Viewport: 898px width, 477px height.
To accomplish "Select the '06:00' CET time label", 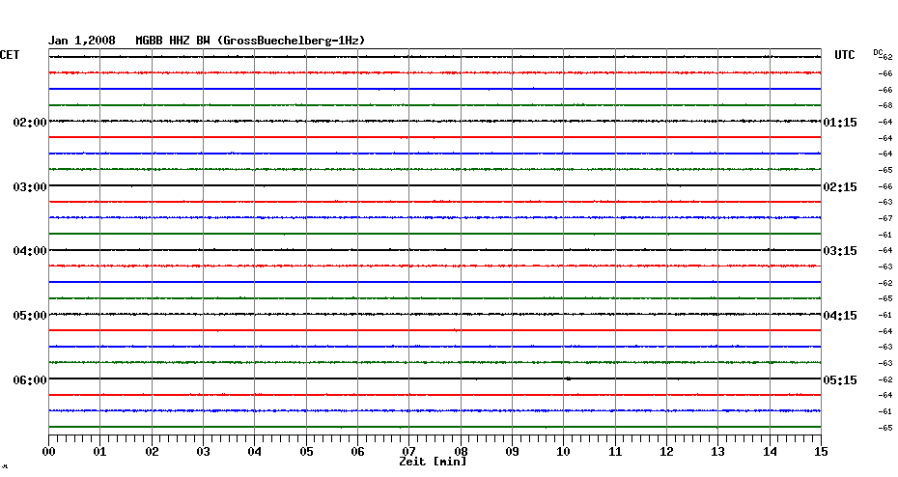I will [30, 380].
